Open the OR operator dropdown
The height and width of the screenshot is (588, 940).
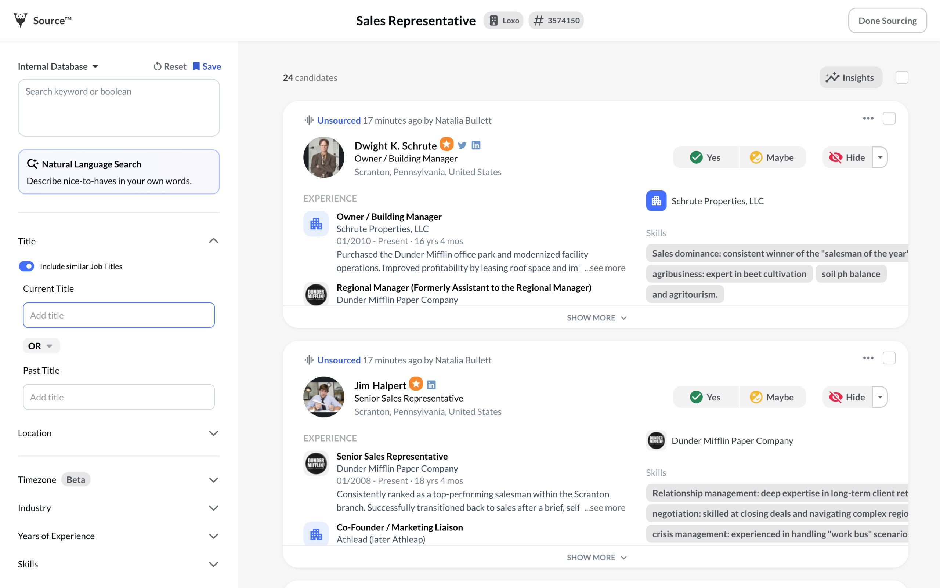click(x=41, y=346)
